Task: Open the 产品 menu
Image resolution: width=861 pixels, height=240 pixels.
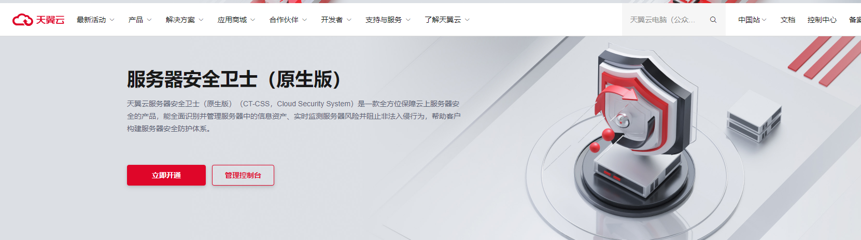Action: click(x=140, y=20)
